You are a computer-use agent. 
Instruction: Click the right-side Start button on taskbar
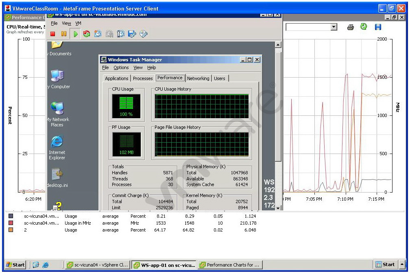[385, 264]
